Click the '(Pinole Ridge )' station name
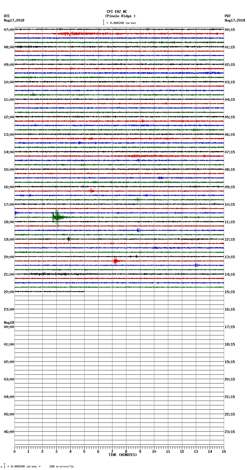247x470 pixels. (x=120, y=16)
